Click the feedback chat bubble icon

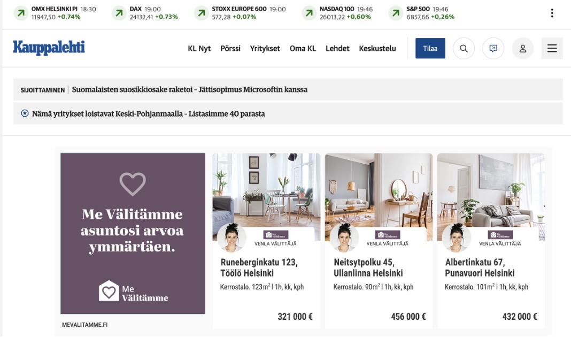[493, 49]
